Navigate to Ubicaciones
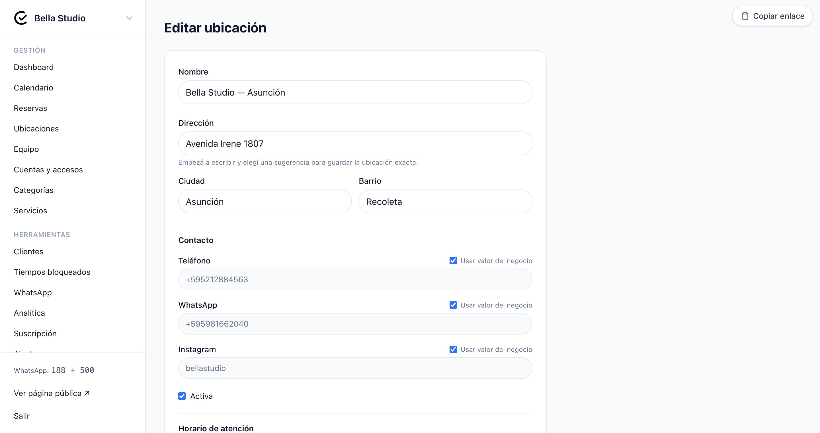This screenshot has height=433, width=820. (36, 129)
